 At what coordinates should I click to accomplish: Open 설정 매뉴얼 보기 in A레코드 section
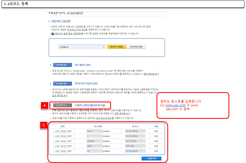(x=122, y=113)
